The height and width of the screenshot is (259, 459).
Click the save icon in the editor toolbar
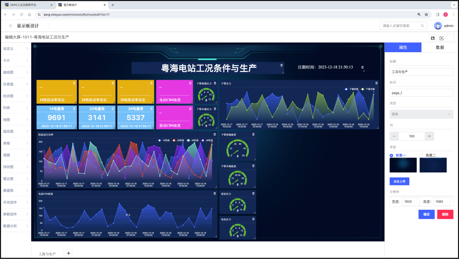coord(433,38)
